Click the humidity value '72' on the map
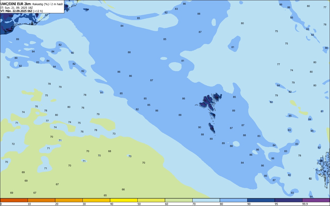 point(13,144)
